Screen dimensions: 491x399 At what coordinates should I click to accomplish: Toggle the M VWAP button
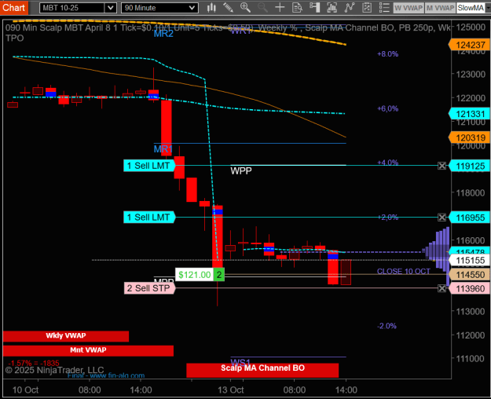(440, 8)
